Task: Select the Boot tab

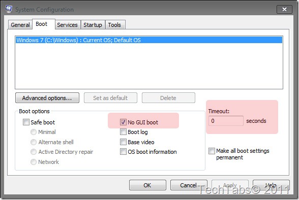Action: 44,24
